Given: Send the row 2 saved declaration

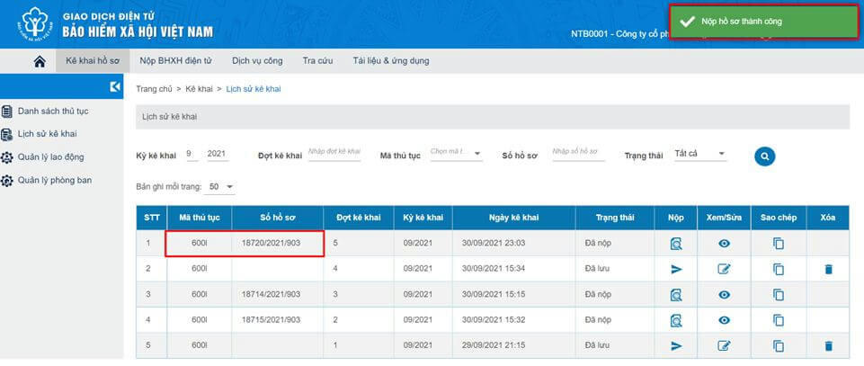Looking at the screenshot, I should [676, 269].
